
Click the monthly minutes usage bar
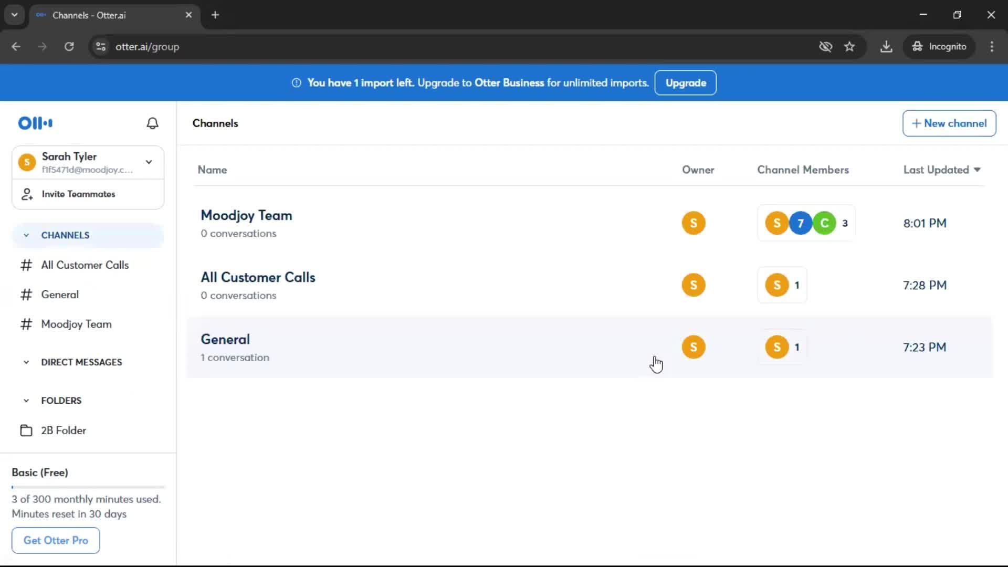click(x=88, y=487)
